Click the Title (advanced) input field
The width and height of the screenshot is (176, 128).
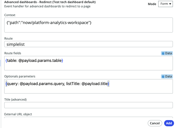[x=88, y=105]
